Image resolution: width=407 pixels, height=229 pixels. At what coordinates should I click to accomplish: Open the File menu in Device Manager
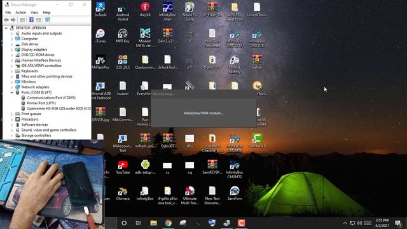coord(8,13)
